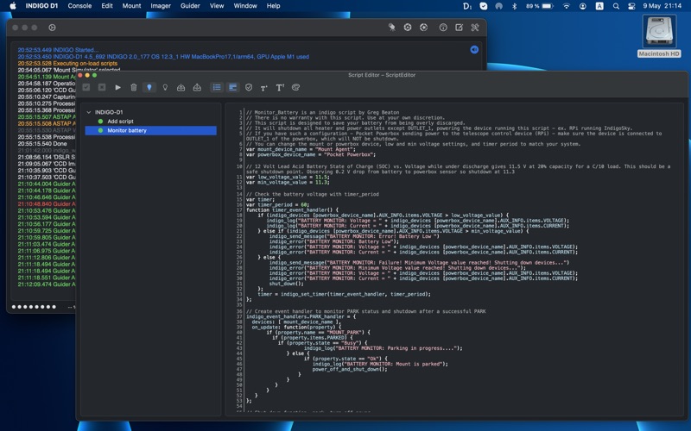Open the Imager menu
The width and height of the screenshot is (691, 431).
161,6
